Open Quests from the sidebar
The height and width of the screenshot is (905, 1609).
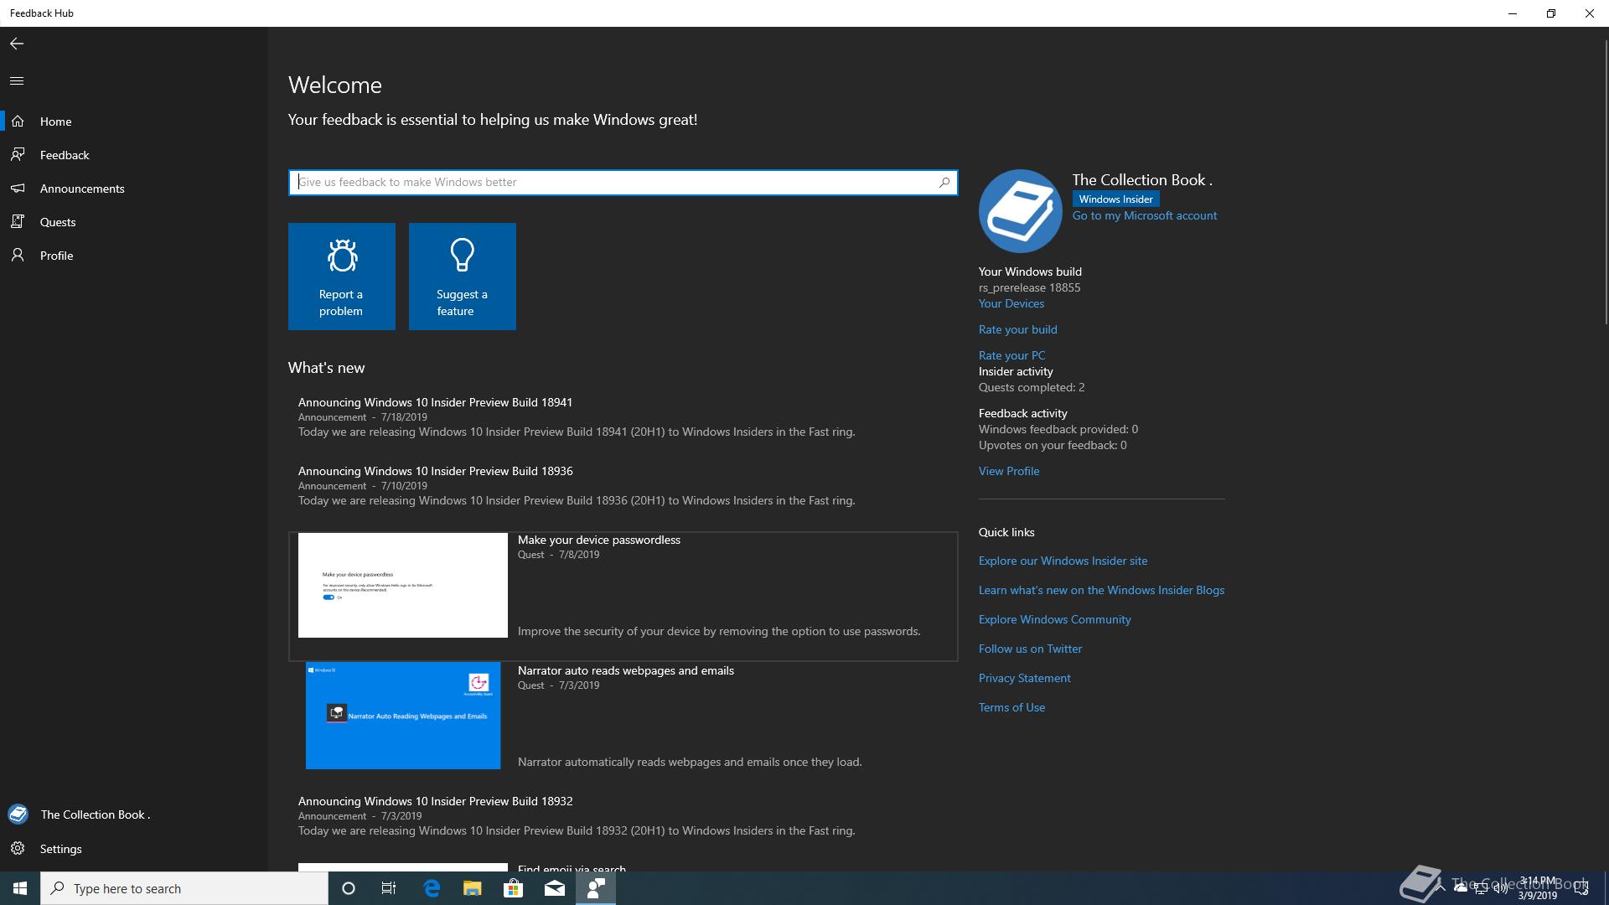[x=57, y=222]
